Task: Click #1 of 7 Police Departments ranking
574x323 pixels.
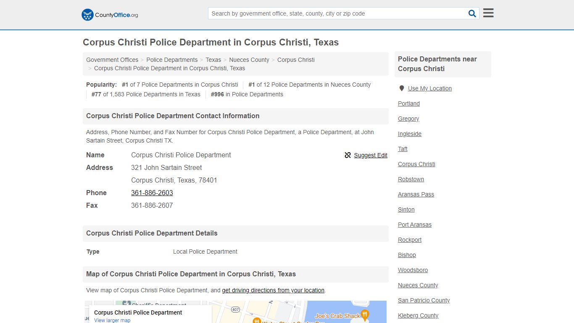Action: (180, 85)
